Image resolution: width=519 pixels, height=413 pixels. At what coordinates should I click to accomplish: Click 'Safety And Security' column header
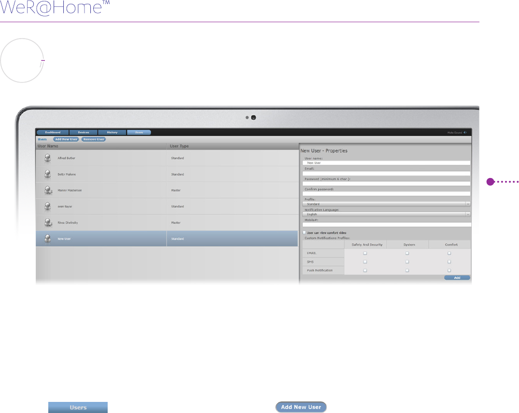367,245
